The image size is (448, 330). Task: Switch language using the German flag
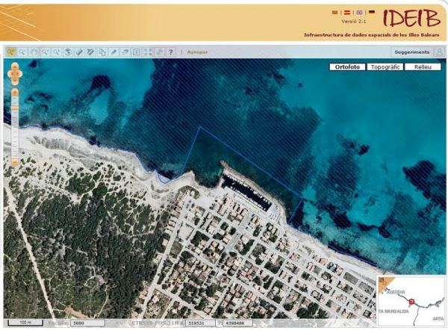(371, 13)
